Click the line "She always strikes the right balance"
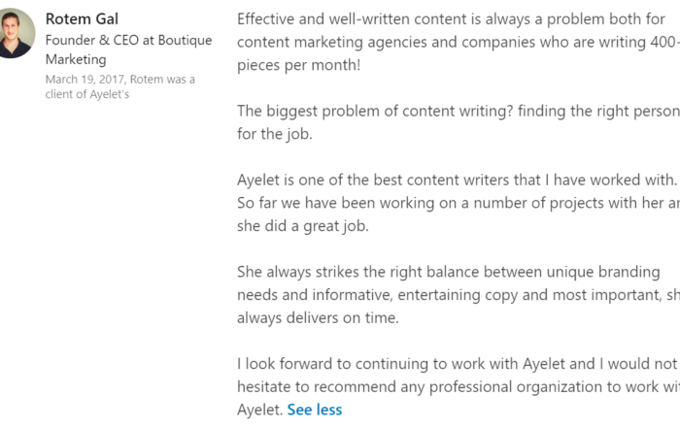The height and width of the screenshot is (428, 680). pos(449,272)
